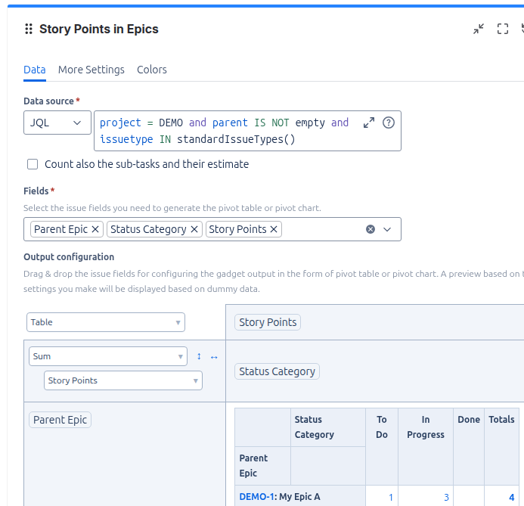
Task: Open the JQL data source type dropdown
Action: tap(57, 123)
